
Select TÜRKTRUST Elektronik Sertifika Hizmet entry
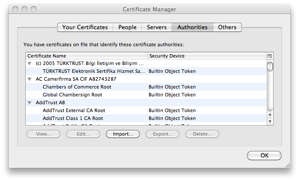[x=94, y=71]
